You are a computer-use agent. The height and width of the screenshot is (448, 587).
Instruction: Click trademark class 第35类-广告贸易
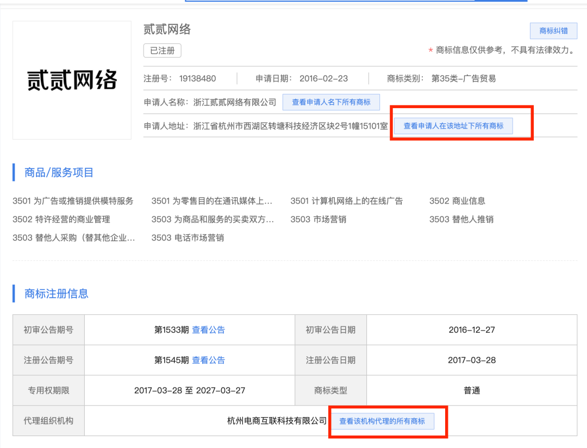point(464,79)
